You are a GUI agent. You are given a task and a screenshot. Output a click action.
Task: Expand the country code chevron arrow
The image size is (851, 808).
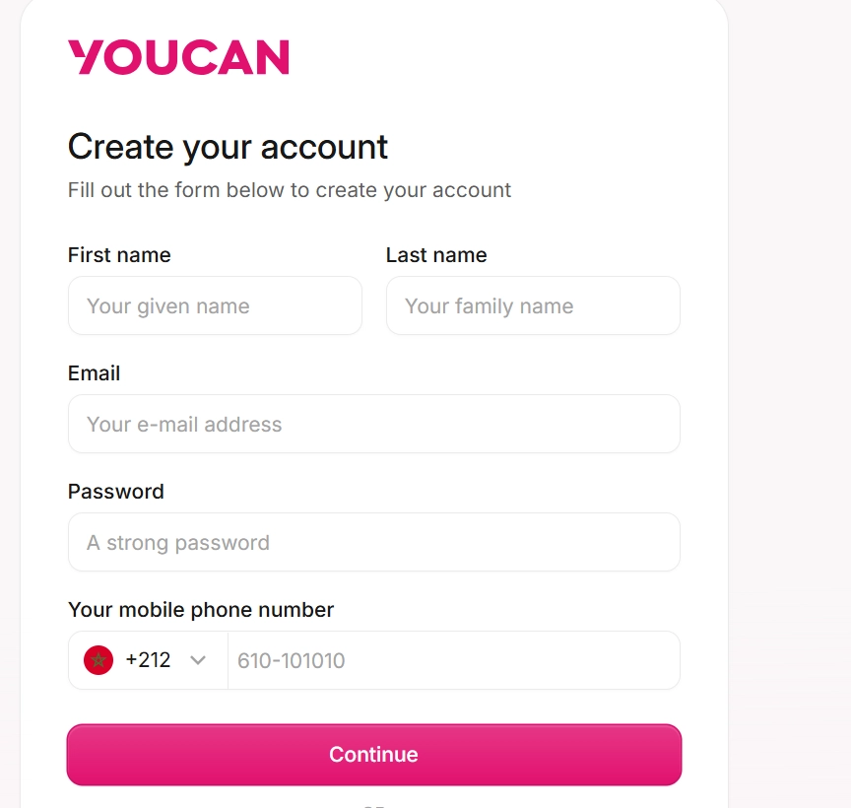point(198,660)
